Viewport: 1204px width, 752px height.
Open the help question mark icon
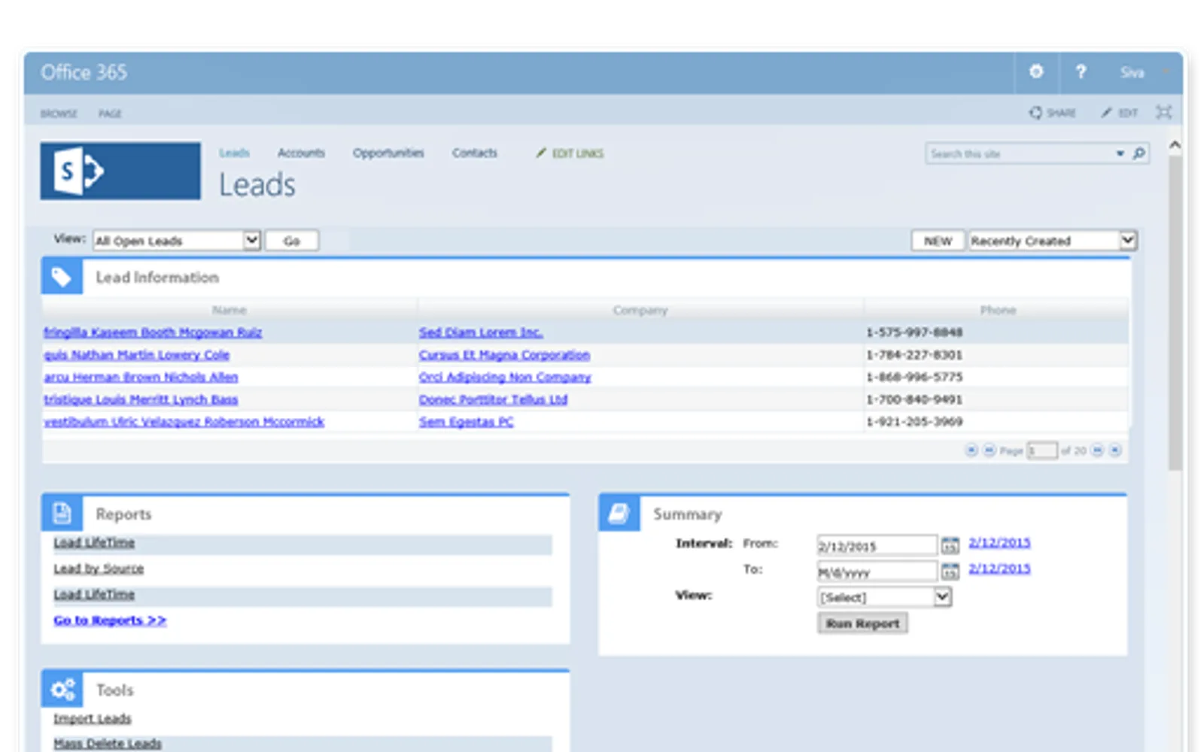tap(1081, 71)
